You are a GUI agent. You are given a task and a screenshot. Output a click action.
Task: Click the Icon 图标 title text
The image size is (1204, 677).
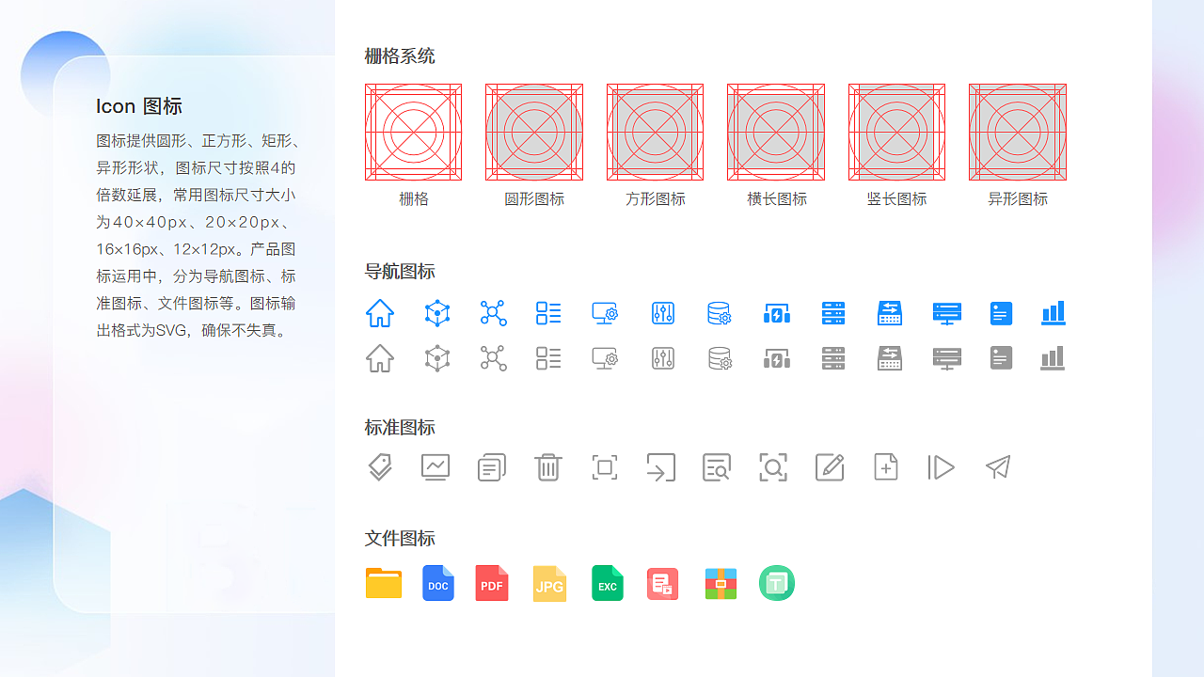139,106
